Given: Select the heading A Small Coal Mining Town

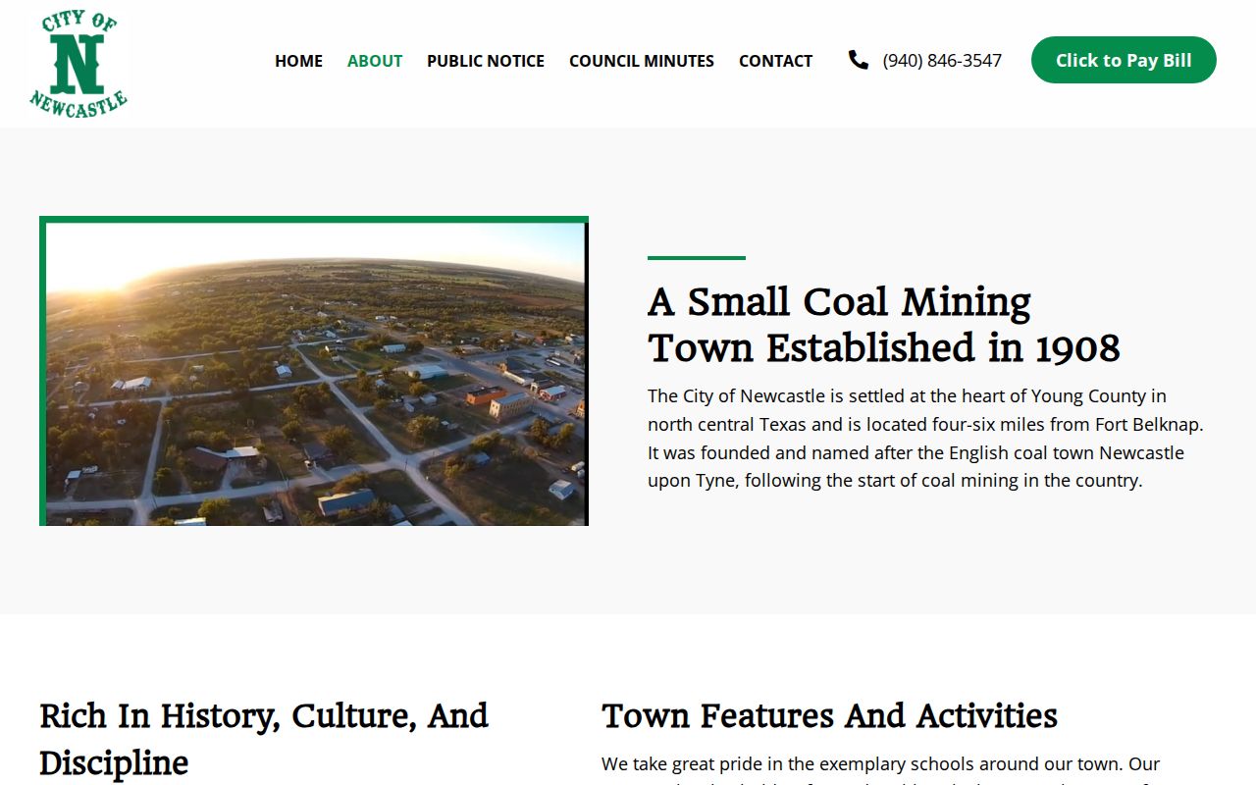Looking at the screenshot, I should (883, 325).
